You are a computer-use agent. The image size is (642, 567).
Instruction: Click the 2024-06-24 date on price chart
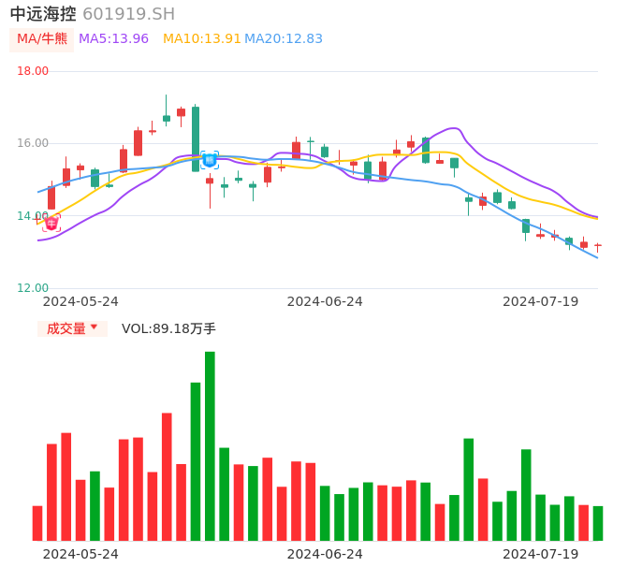pyautogui.click(x=325, y=301)
